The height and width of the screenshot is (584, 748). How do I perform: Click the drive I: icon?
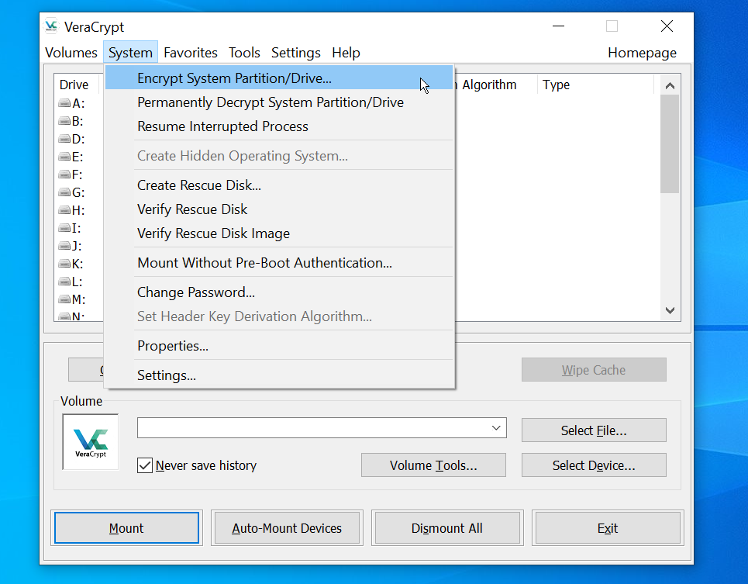(64, 228)
